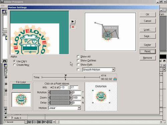The image size is (167, 125).
Task: Enable the Show All checkbox
Action: [x=78, y=56]
